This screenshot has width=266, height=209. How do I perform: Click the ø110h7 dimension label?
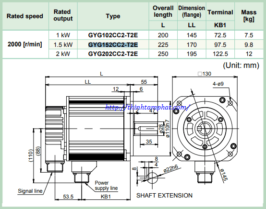(x=168, y=129)
